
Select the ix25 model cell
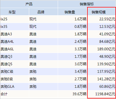pyautogui.click(x=14, y=19)
